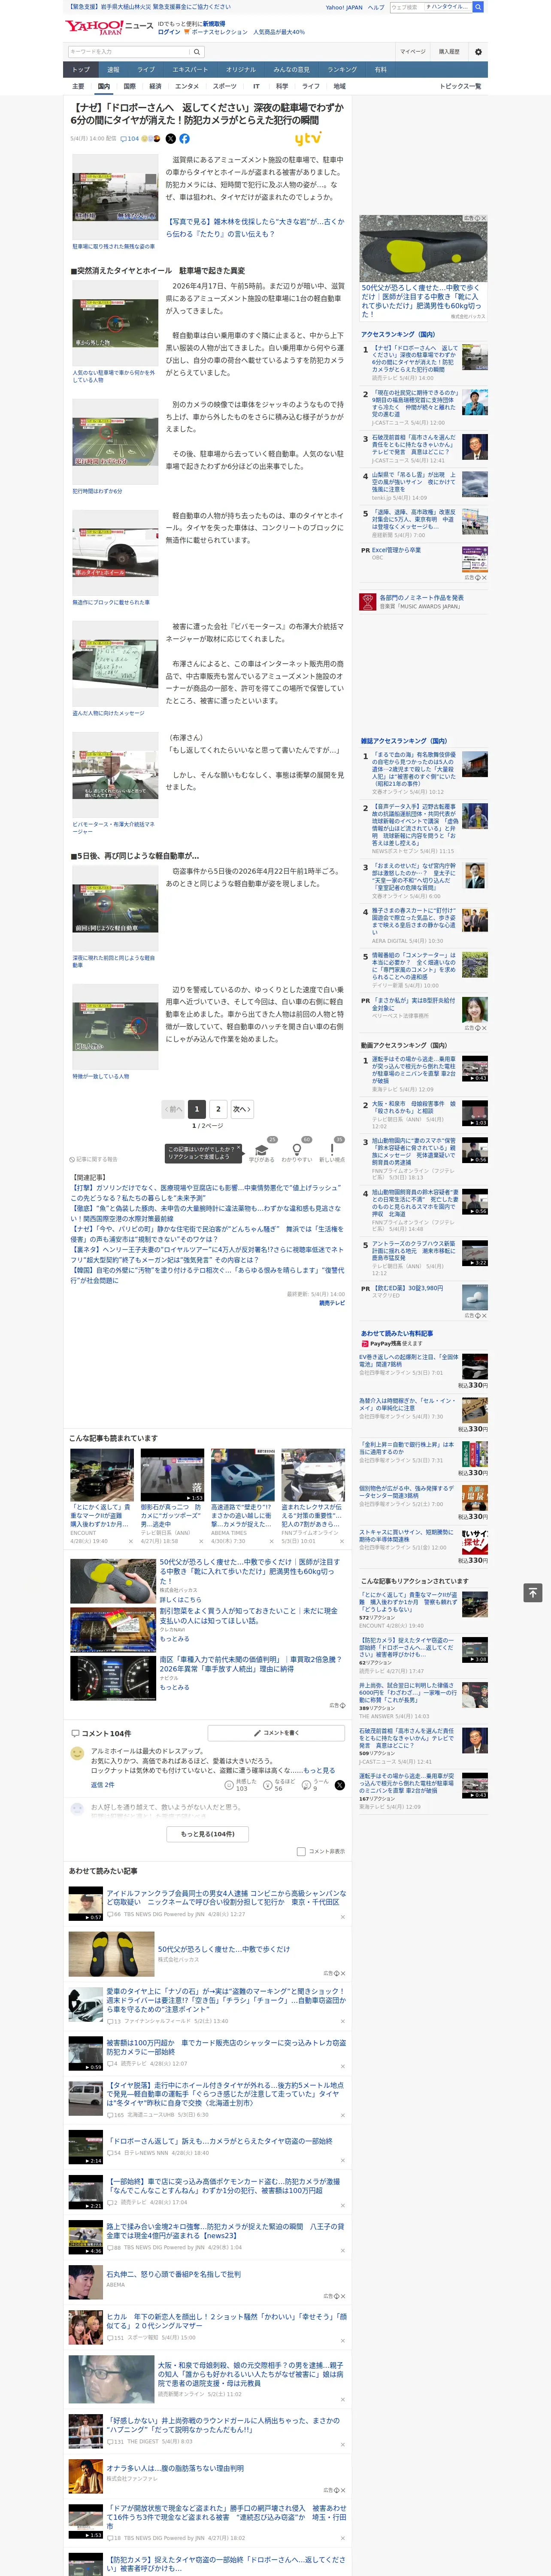Click the ログイン link
551x2576 pixels.
pos(169,32)
